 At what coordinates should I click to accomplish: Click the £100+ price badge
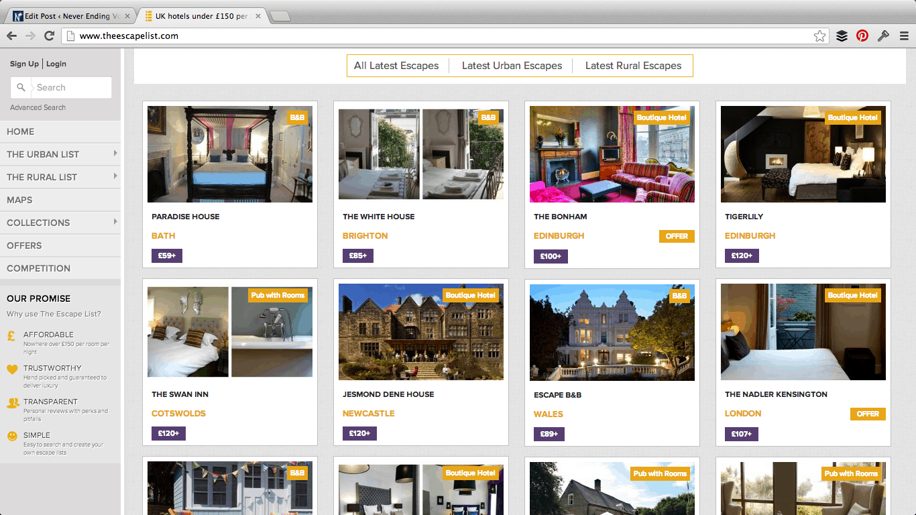click(551, 256)
